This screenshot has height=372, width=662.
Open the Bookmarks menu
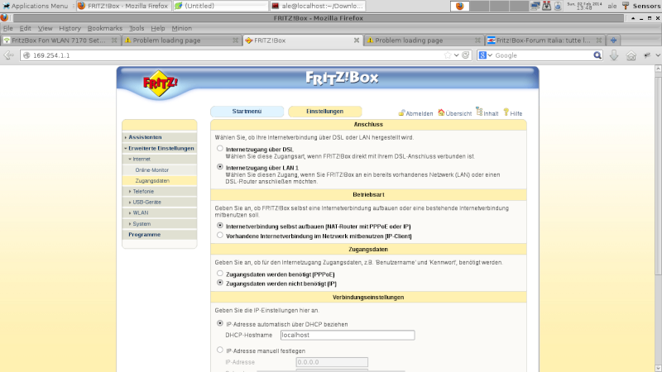(x=105, y=28)
